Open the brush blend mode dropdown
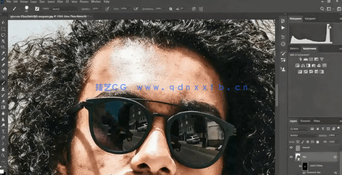This screenshot has height=175, width=342. click(x=64, y=9)
